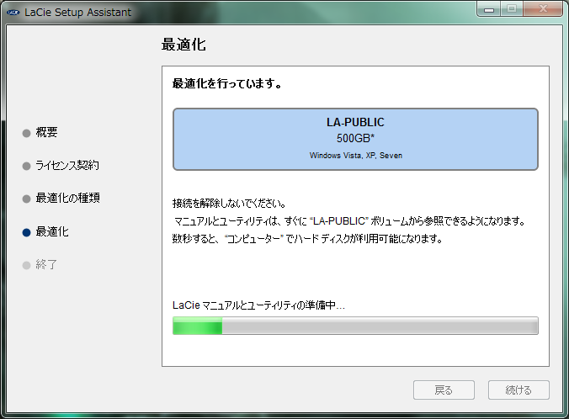Click the gray bullet beside 最適化の種類
The width and height of the screenshot is (569, 419).
click(26, 199)
